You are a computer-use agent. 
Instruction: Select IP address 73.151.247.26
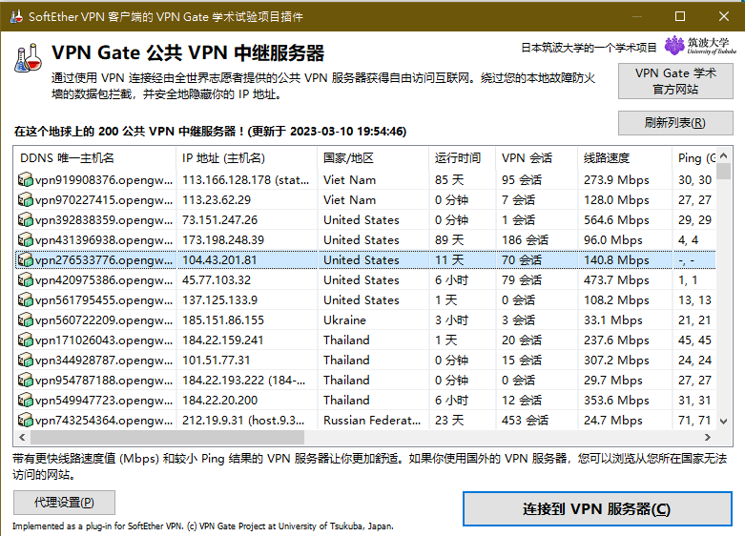[219, 220]
